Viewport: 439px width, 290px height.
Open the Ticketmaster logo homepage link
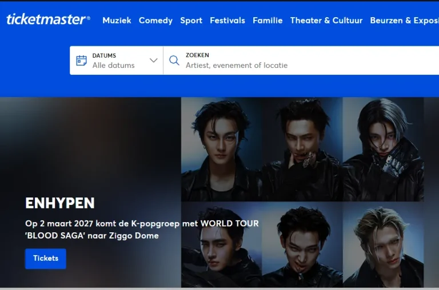pyautogui.click(x=48, y=19)
